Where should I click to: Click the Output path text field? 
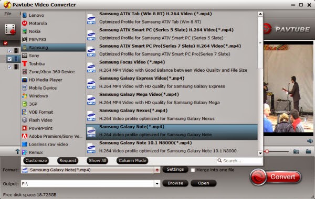pos(88,184)
